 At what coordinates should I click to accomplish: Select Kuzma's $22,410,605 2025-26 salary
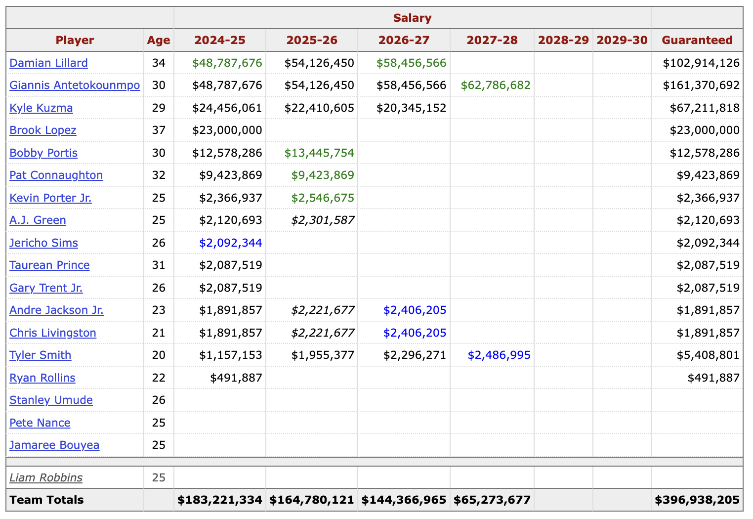tap(319, 108)
